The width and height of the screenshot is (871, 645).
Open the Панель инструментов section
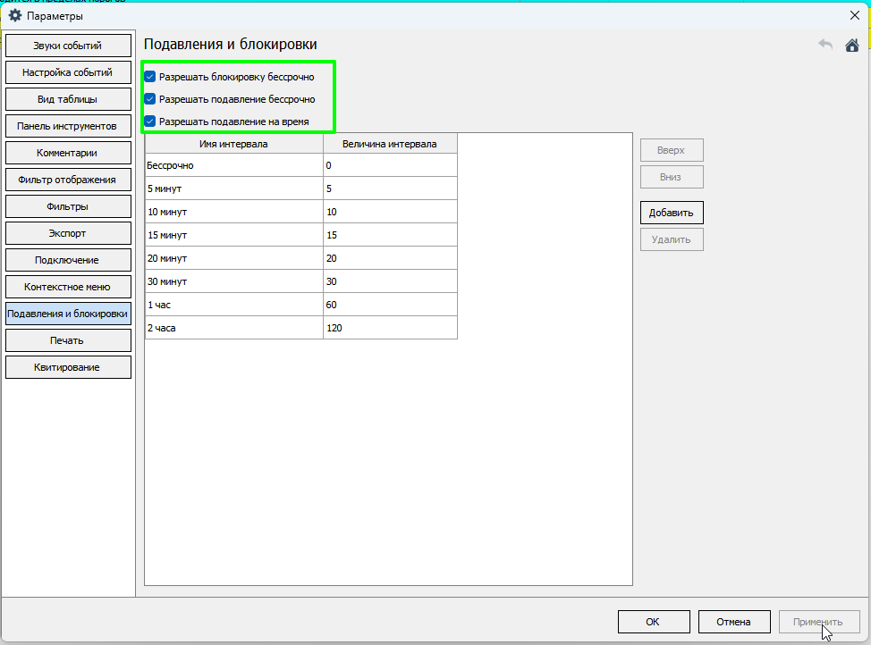68,126
